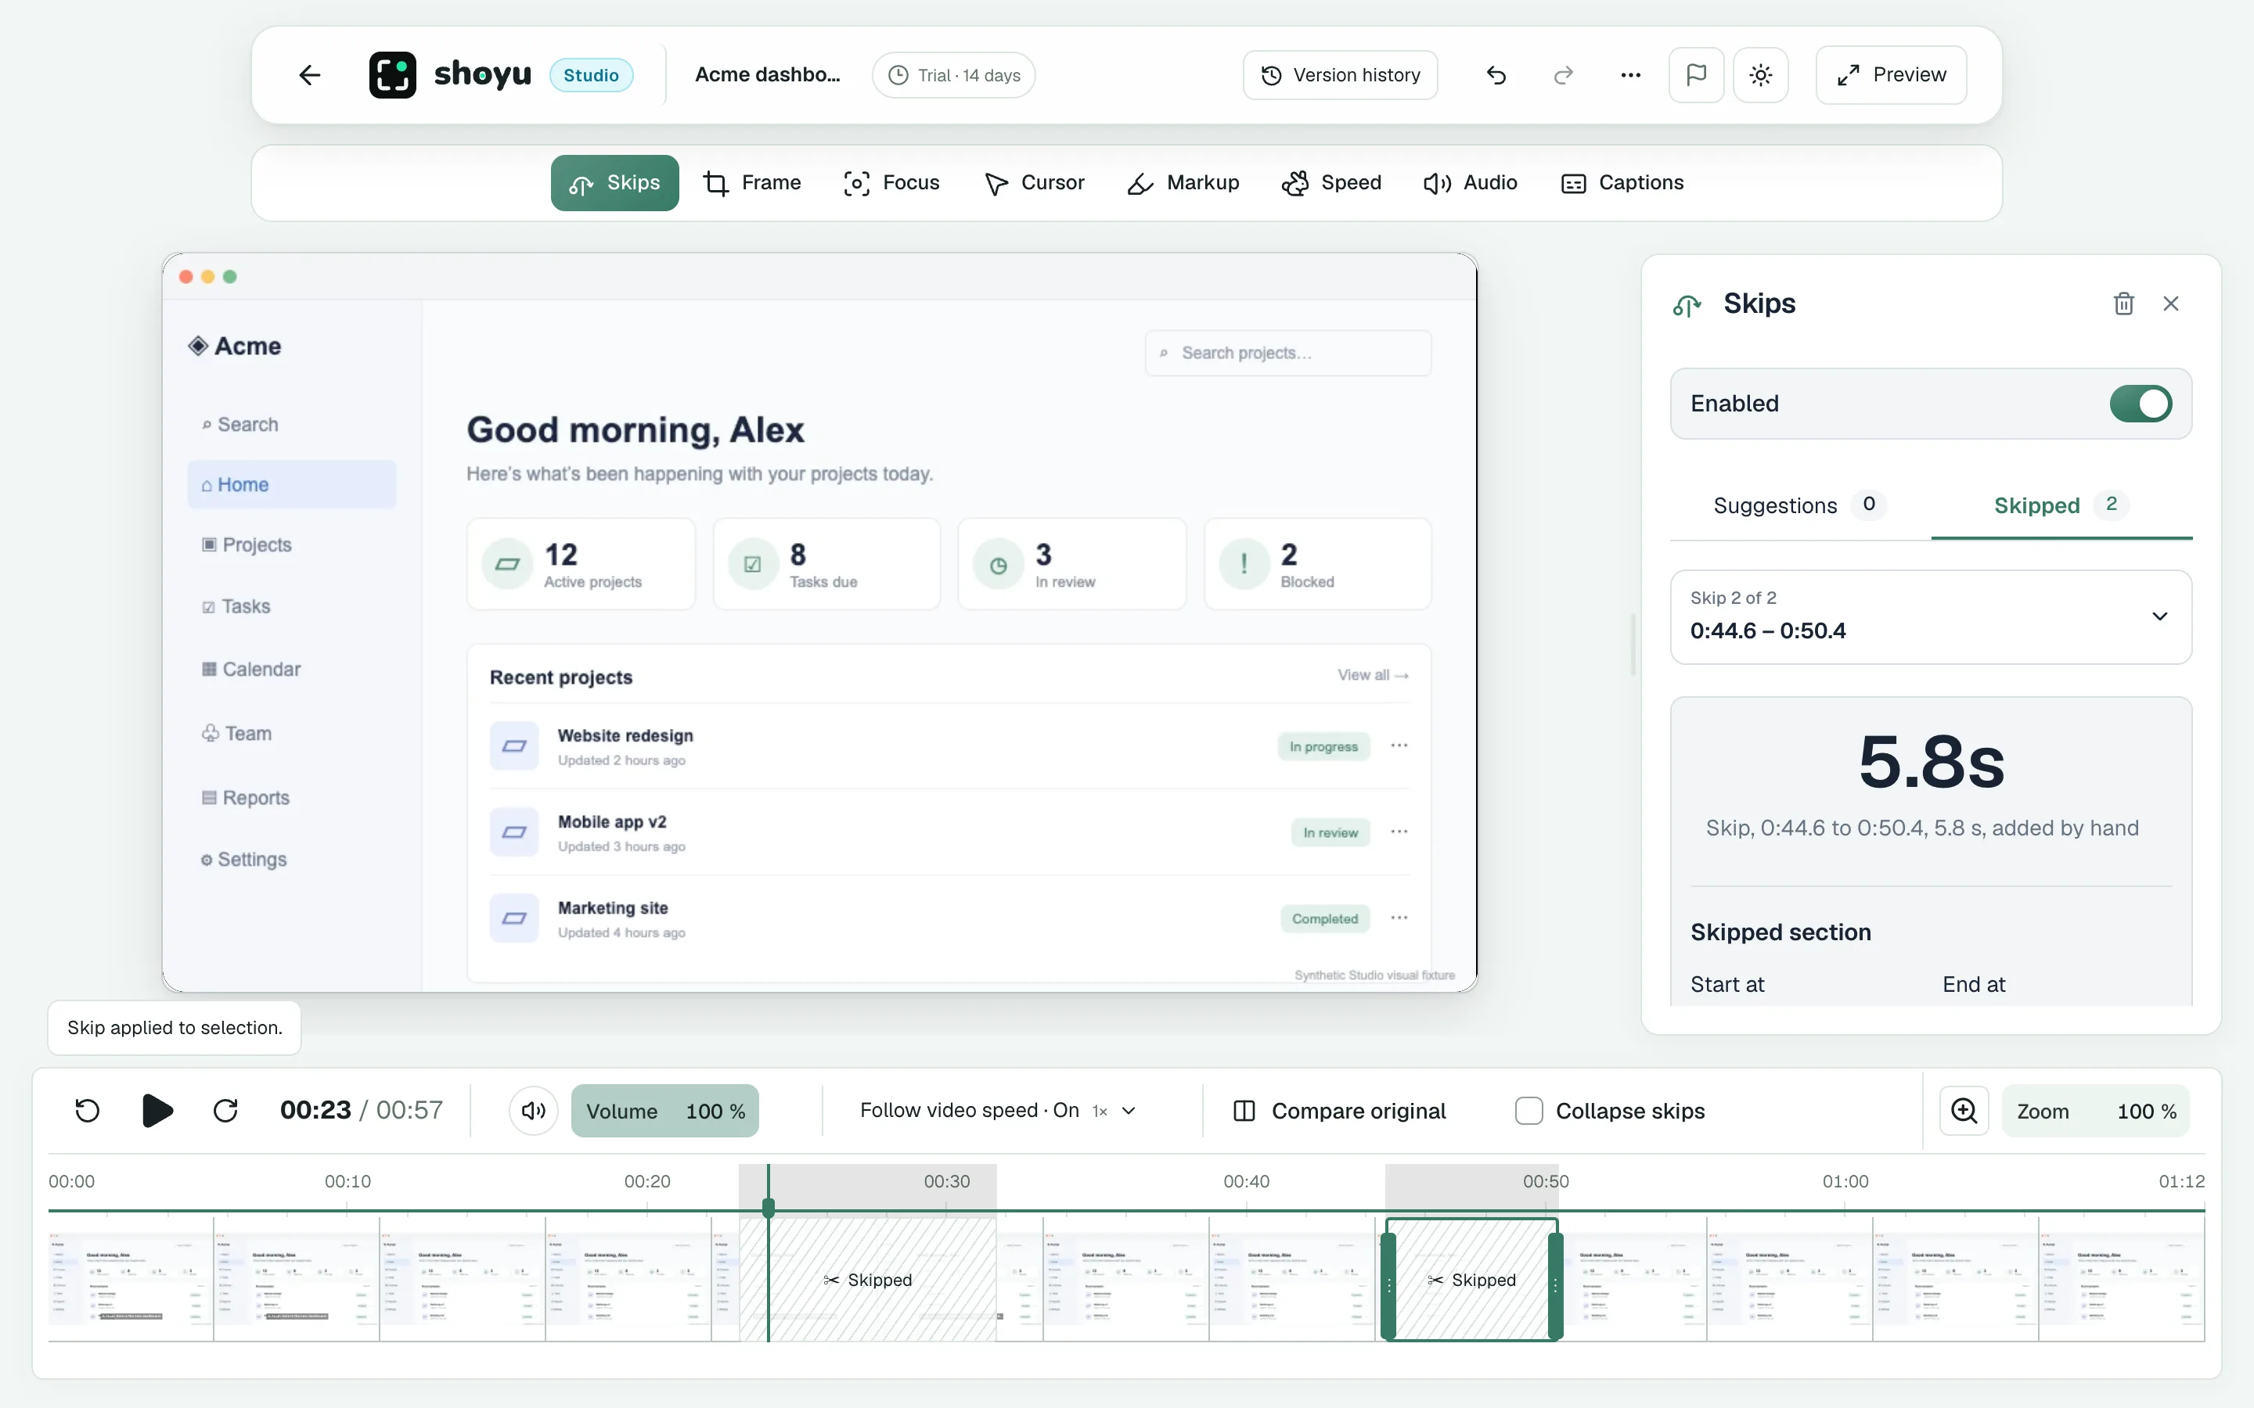
Task: Click the zoom magnifier icon
Action: pos(1964,1110)
